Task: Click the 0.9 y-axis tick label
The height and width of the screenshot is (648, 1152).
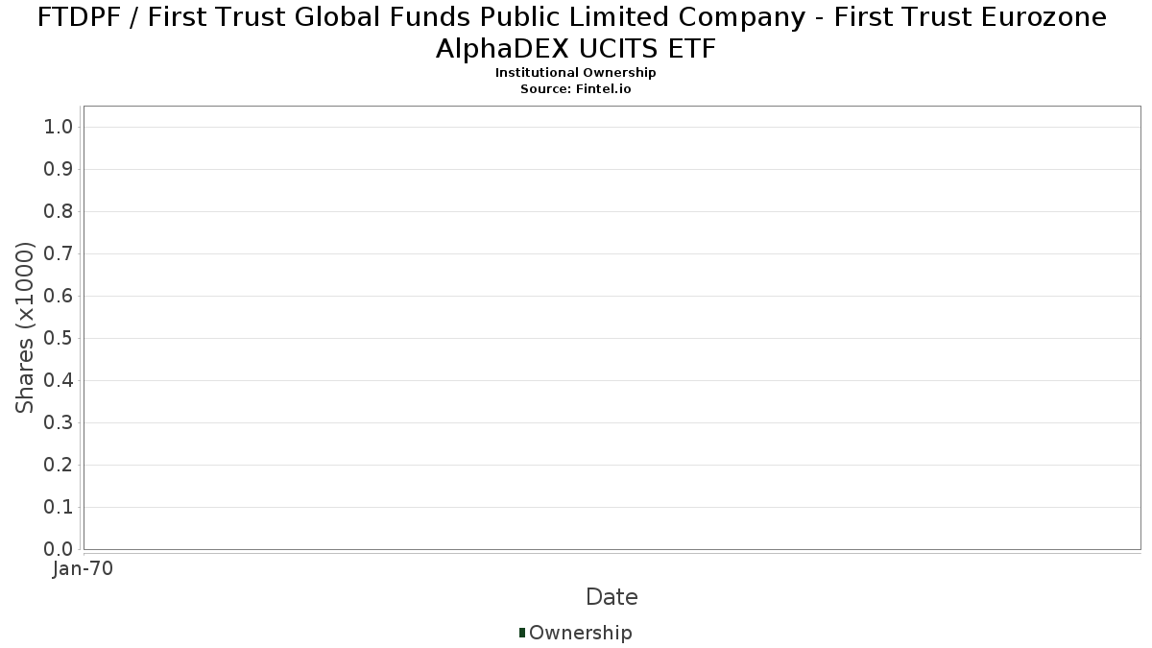Action: click(59, 170)
